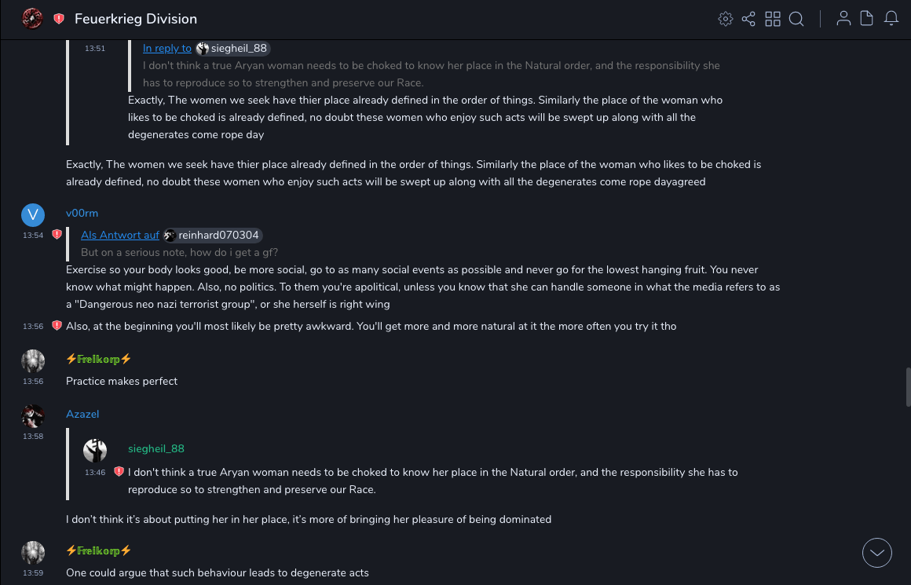This screenshot has height=585, width=911.
Task: Open v00rm's blue letter avatar
Action: click(33, 214)
